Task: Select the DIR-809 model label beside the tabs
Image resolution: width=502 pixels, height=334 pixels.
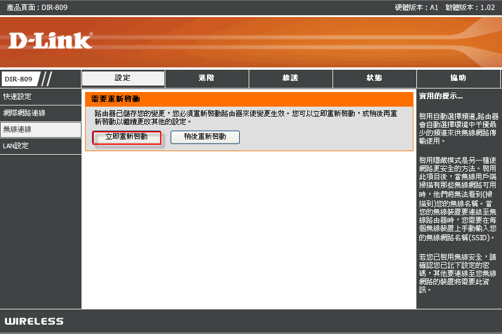Action: pos(19,79)
